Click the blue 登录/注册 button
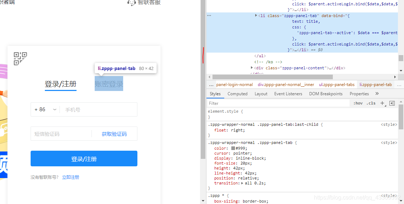Screen dimensions: 404x204 point(84,159)
